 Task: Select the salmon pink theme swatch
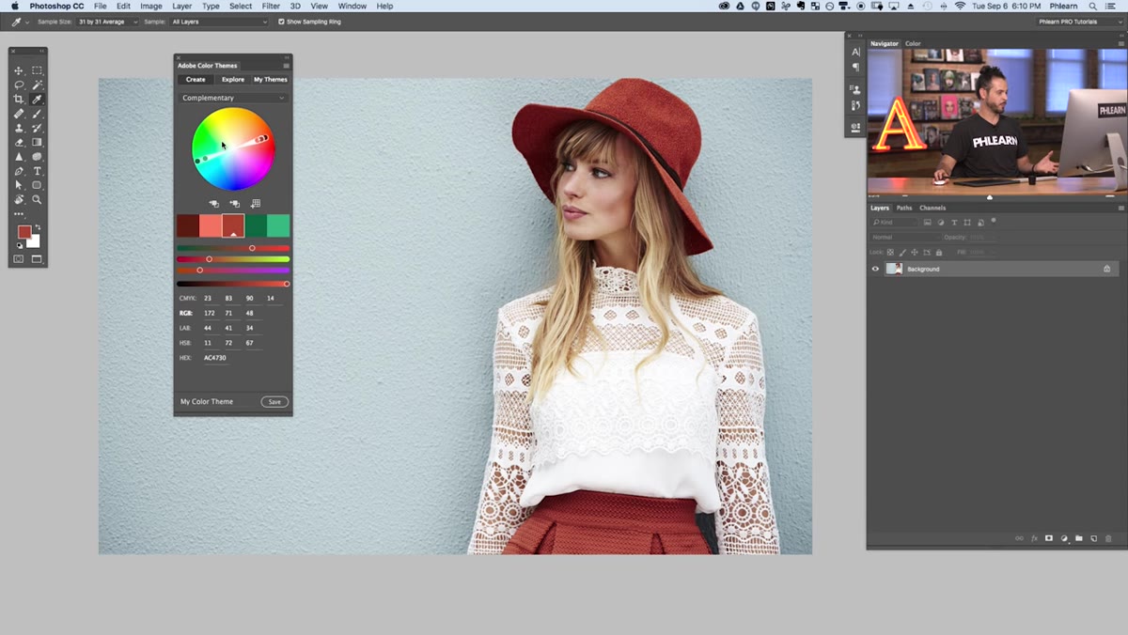coord(211,225)
